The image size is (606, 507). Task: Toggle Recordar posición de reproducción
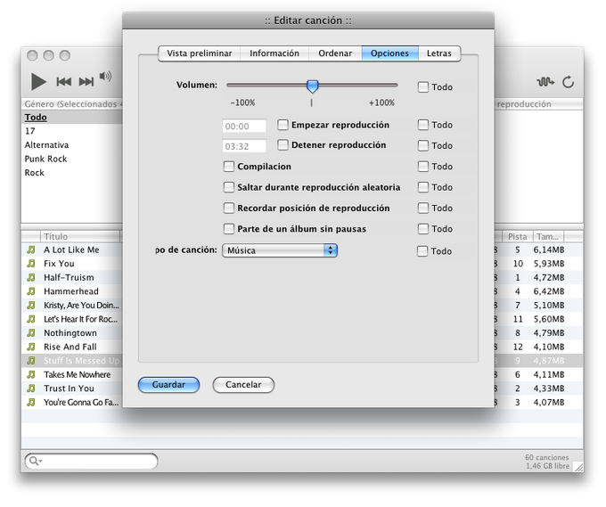pos(229,209)
